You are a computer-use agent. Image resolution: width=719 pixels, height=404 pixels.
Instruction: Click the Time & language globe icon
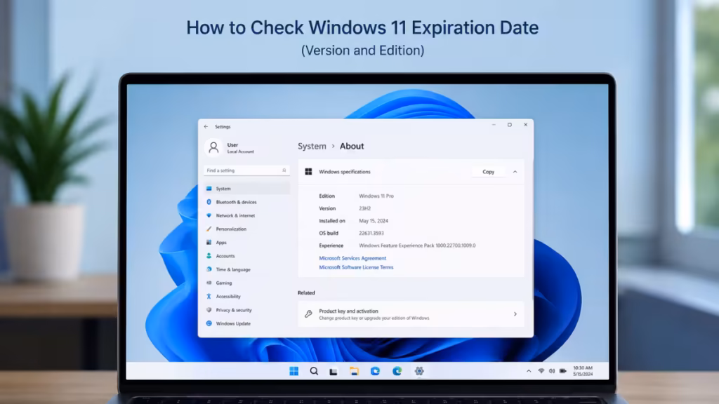pos(209,269)
